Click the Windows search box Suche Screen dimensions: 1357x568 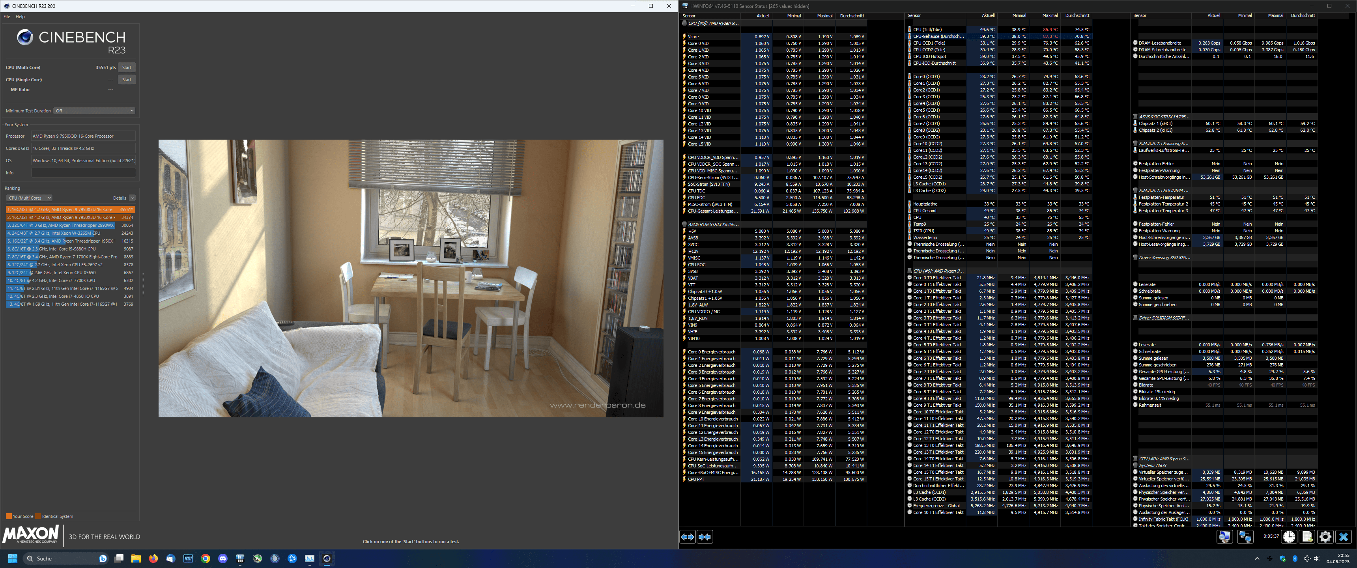point(66,559)
